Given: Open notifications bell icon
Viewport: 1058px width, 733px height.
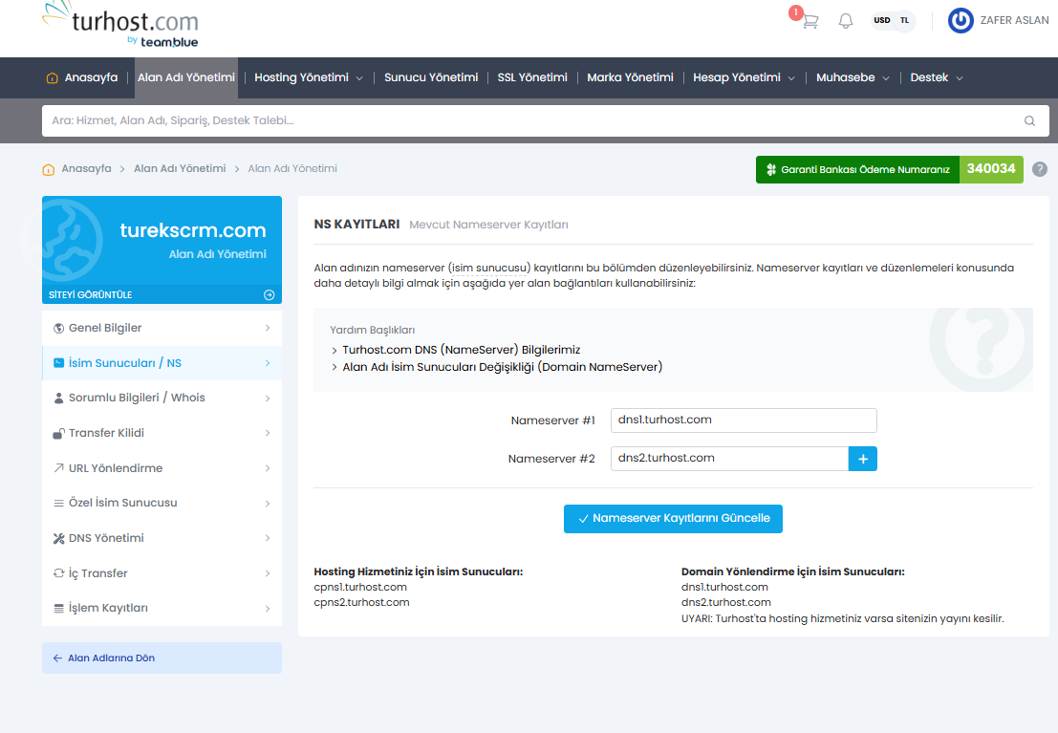Looking at the screenshot, I should 846,21.
